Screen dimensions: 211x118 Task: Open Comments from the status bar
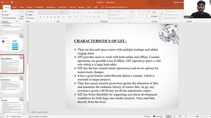(158, 117)
